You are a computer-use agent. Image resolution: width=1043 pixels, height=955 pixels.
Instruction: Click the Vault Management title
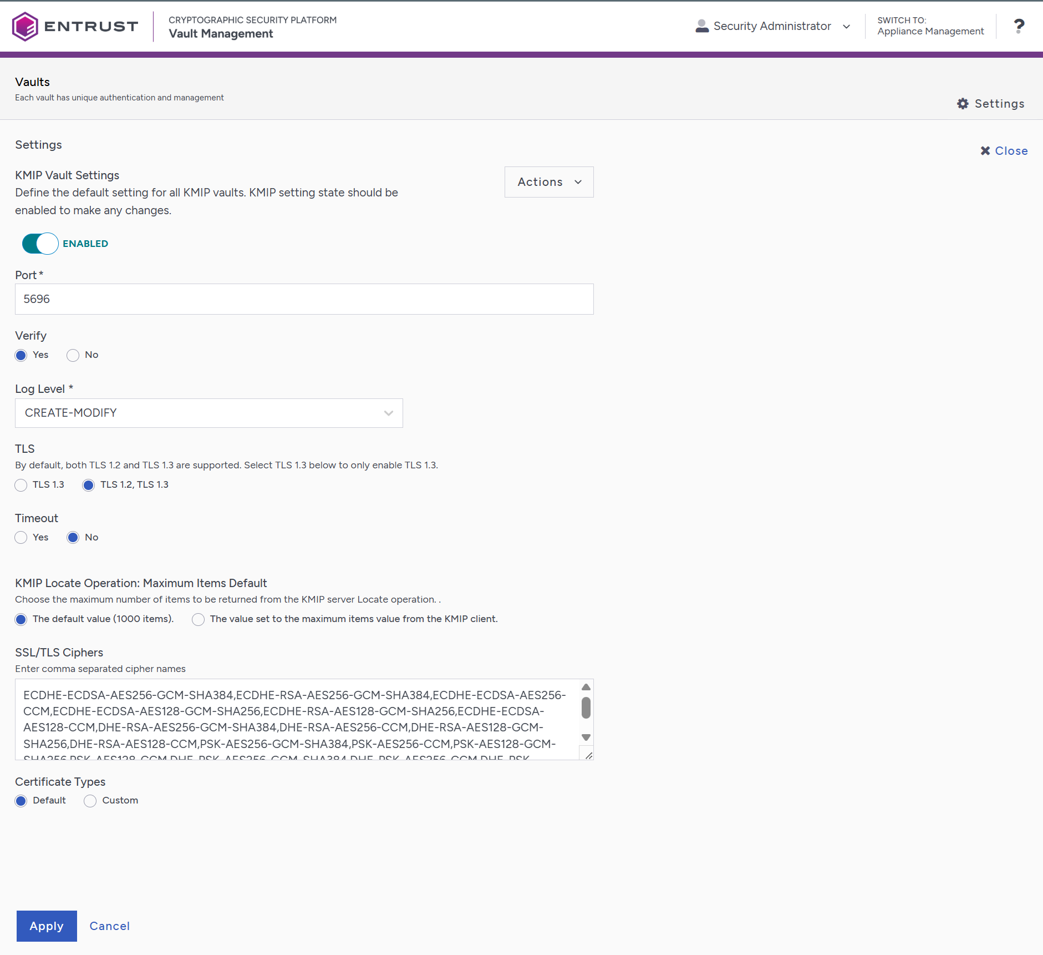[221, 34]
